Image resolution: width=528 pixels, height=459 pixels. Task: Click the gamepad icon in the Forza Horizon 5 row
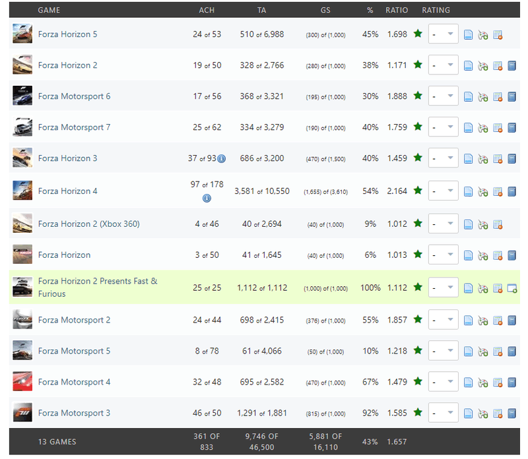(483, 35)
